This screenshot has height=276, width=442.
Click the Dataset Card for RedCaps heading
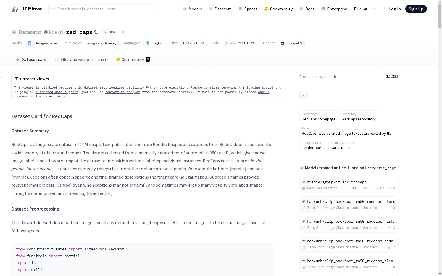(42, 116)
